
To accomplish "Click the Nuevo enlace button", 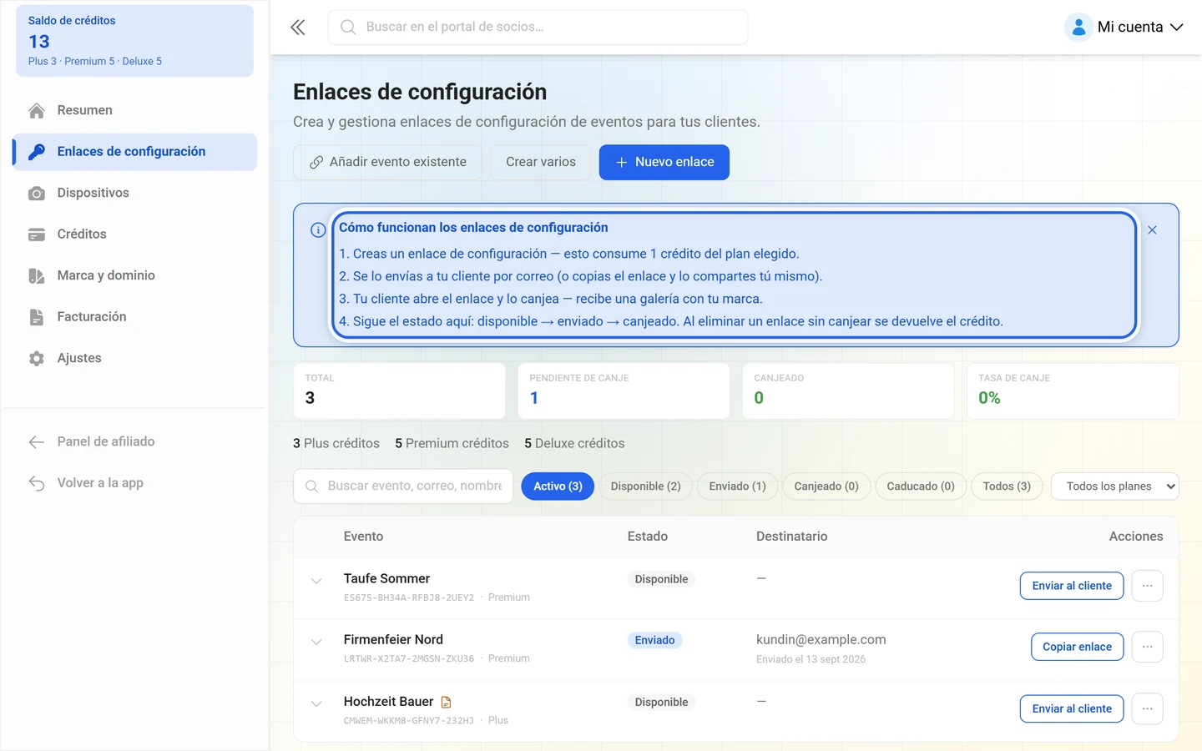I will click(x=664, y=163).
